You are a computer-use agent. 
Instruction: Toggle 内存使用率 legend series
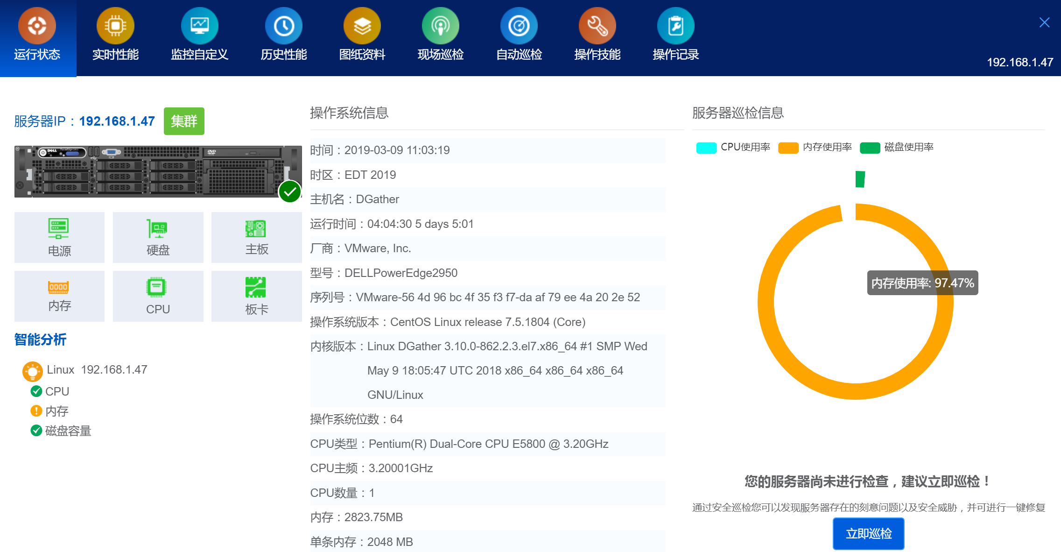pyautogui.click(x=815, y=148)
